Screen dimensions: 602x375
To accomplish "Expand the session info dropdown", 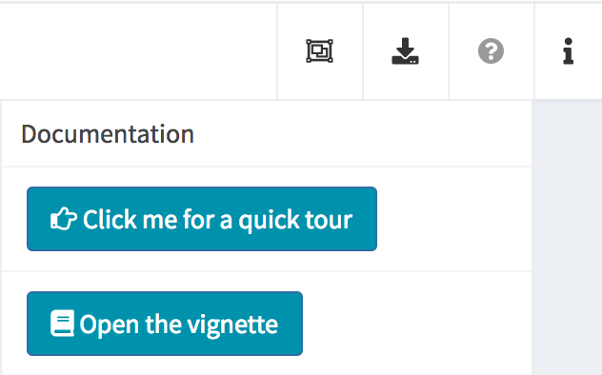I will tap(569, 51).
